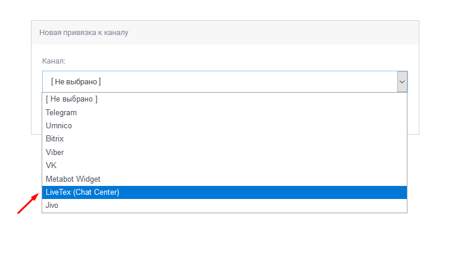Pick Bitrix in the dropdown list

click(x=224, y=139)
